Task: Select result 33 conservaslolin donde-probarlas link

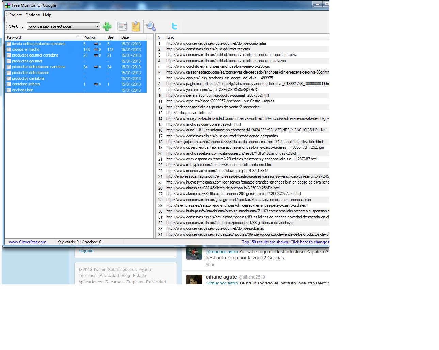Action: point(215,228)
